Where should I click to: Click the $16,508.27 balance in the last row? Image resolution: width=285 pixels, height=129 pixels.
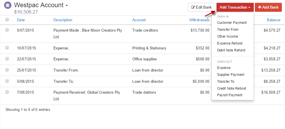(x=271, y=92)
